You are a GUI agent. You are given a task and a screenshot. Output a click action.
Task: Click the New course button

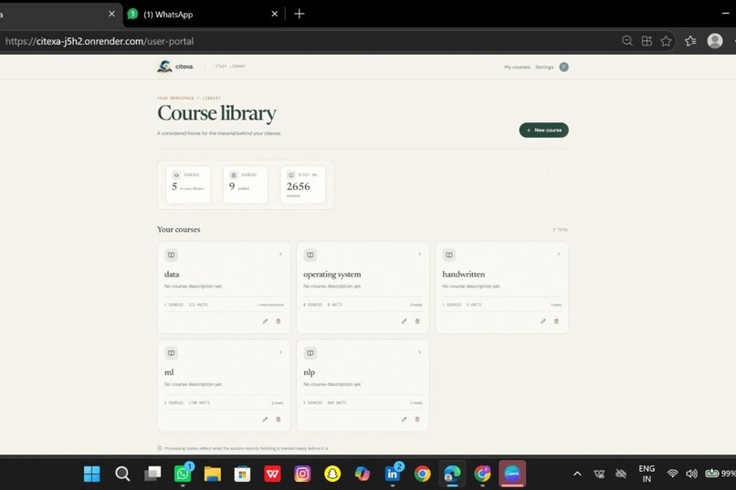click(x=543, y=130)
